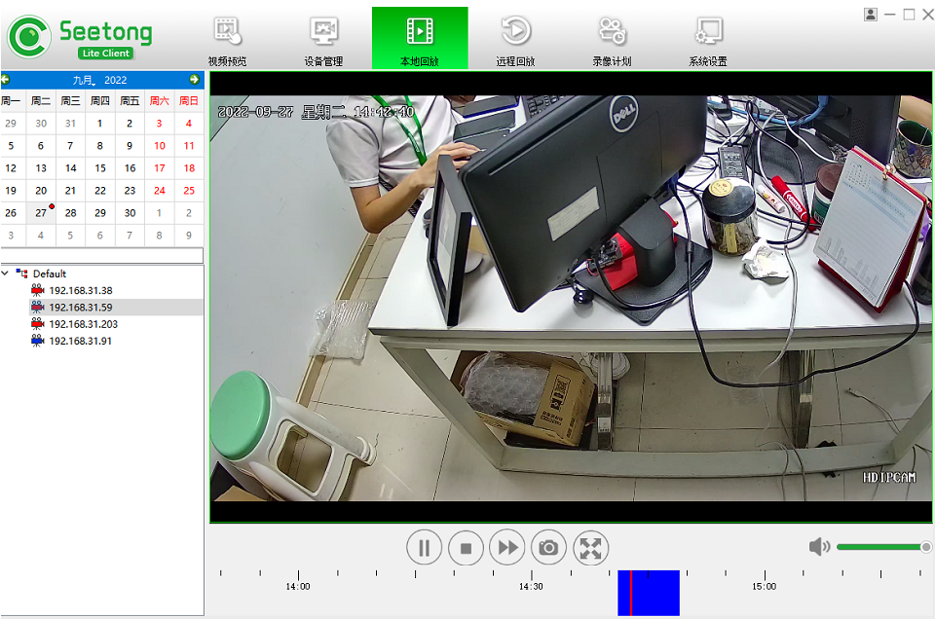Open the 系统设置 system settings tab

tap(708, 39)
